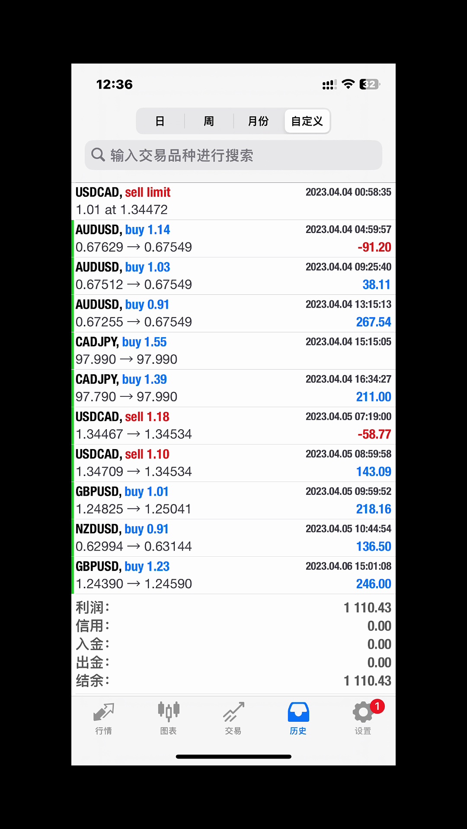Select the 自定义 custom period tab
467x829 pixels.
click(307, 121)
